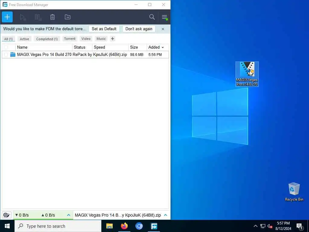Click the Pause all downloads icon
Screen dimensions: 309x232
point(38,17)
